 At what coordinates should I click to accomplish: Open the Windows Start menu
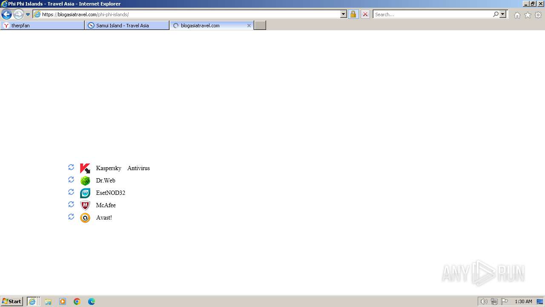pyautogui.click(x=12, y=301)
